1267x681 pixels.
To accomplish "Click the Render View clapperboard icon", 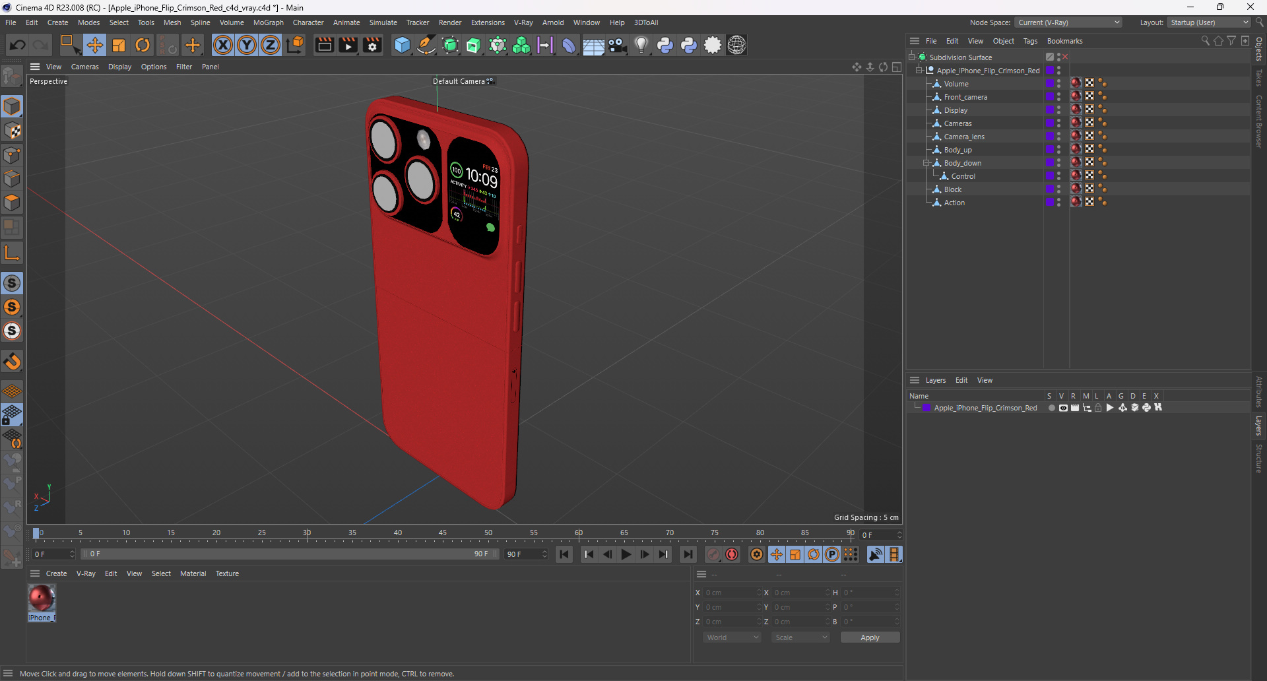I will [324, 45].
